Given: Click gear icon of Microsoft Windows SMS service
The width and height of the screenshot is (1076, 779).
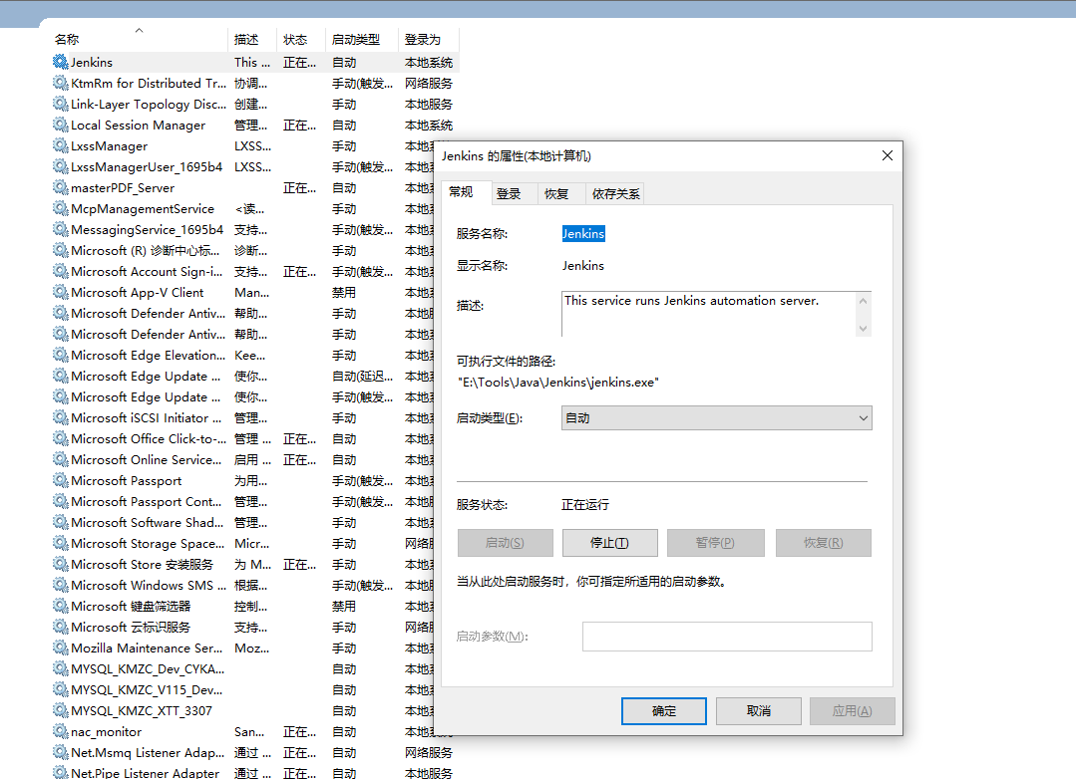Looking at the screenshot, I should (61, 585).
